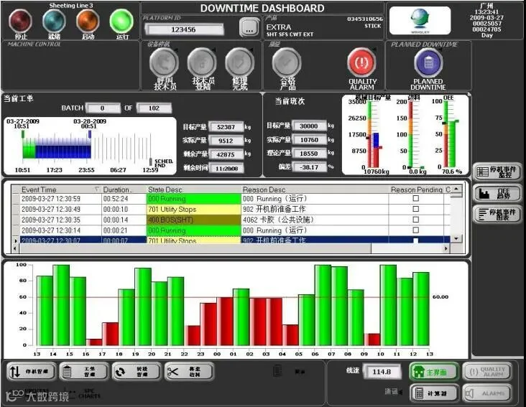Click the green 运行 running lamp
The width and height of the screenshot is (526, 407).
point(121,21)
